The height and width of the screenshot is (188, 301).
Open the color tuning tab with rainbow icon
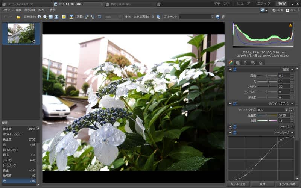pyautogui.click(x=231, y=62)
